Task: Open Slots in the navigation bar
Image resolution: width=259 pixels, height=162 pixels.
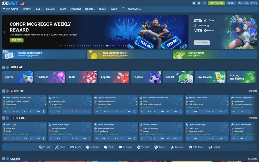Action: tap(63, 9)
